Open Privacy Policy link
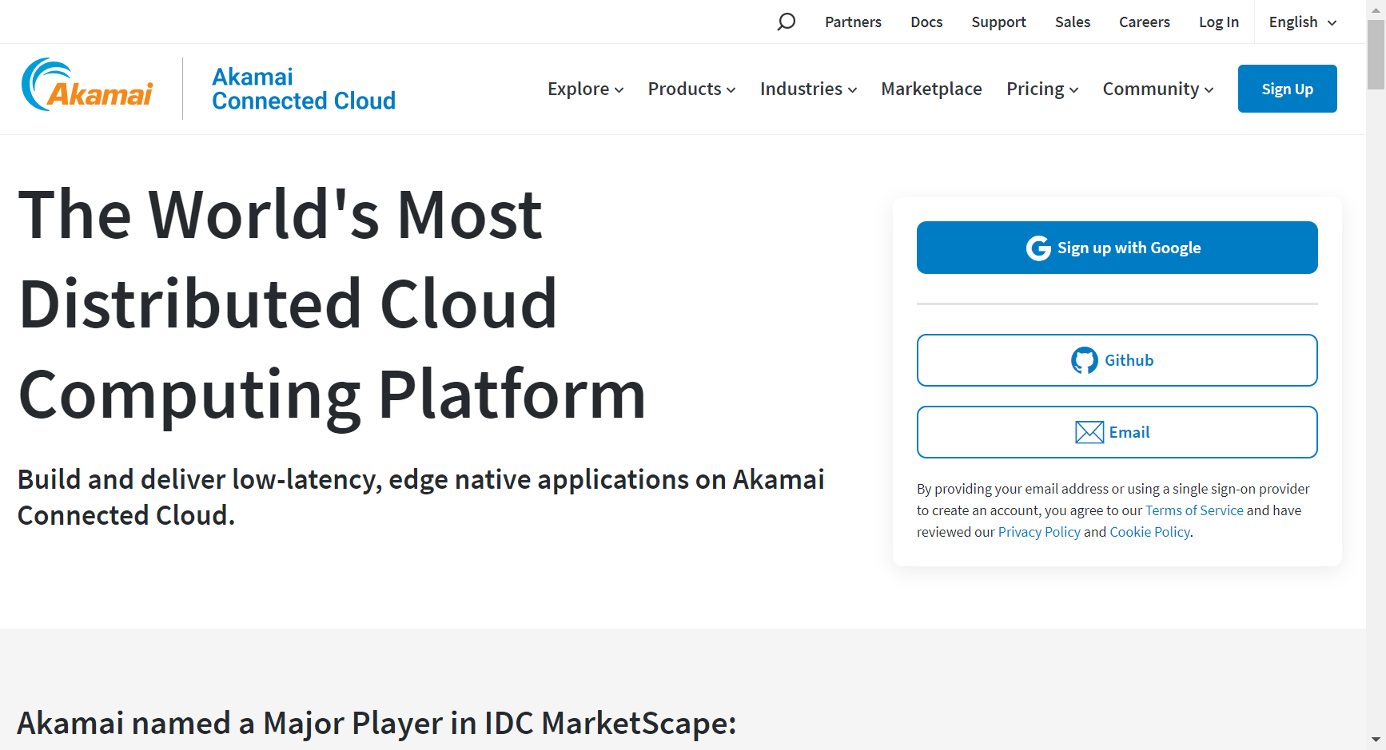The height and width of the screenshot is (750, 1386). [x=1039, y=532]
